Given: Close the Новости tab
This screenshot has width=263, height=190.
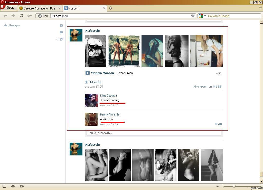Looking at the screenshot, I should (x=104, y=8).
